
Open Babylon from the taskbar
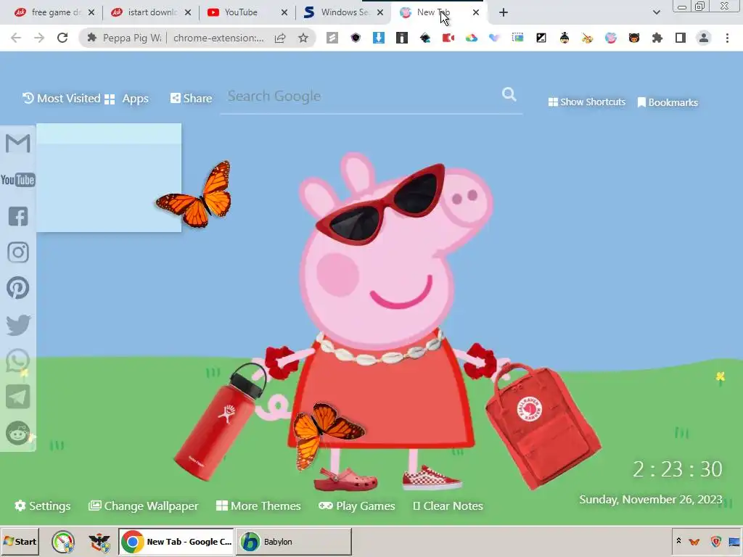(294, 541)
